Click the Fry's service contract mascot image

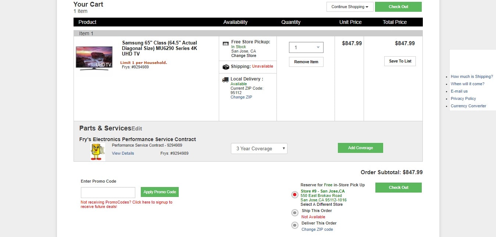pos(98,152)
